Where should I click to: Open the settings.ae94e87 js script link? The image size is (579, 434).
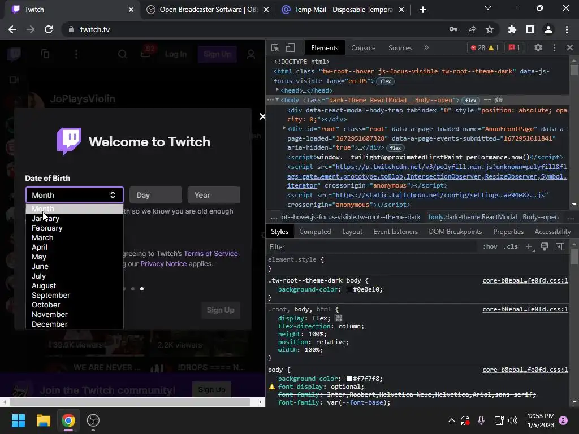click(x=439, y=195)
